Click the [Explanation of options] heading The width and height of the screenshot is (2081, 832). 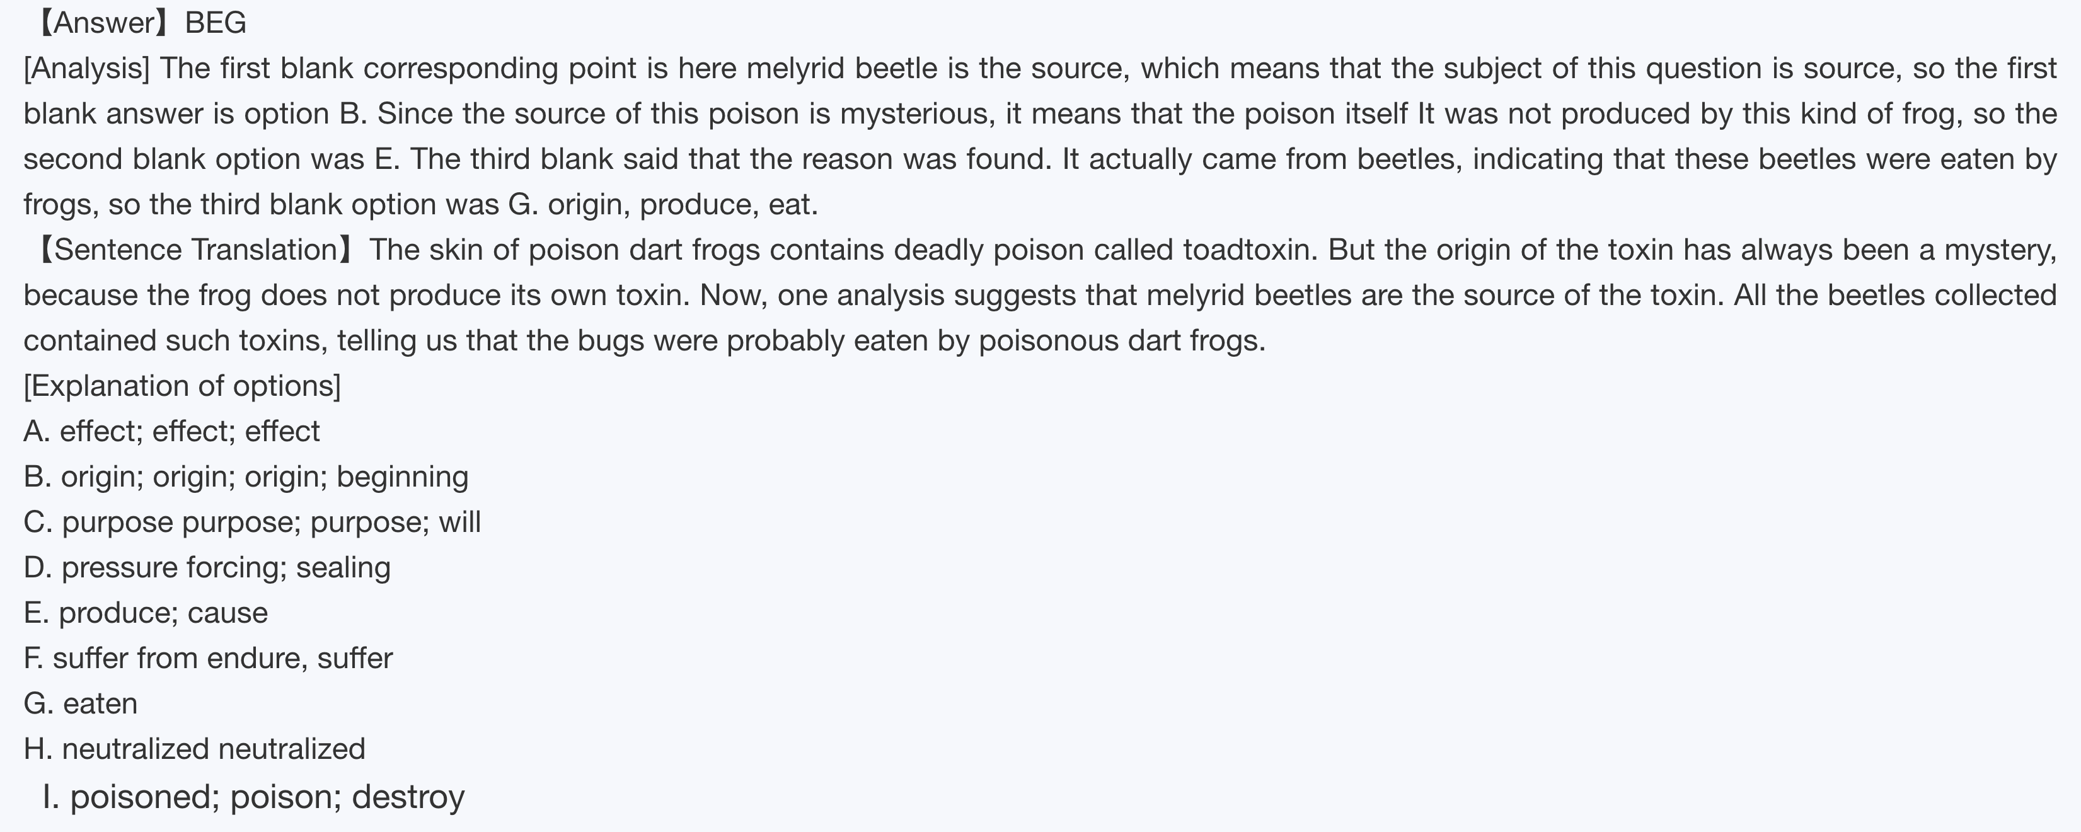point(182,386)
